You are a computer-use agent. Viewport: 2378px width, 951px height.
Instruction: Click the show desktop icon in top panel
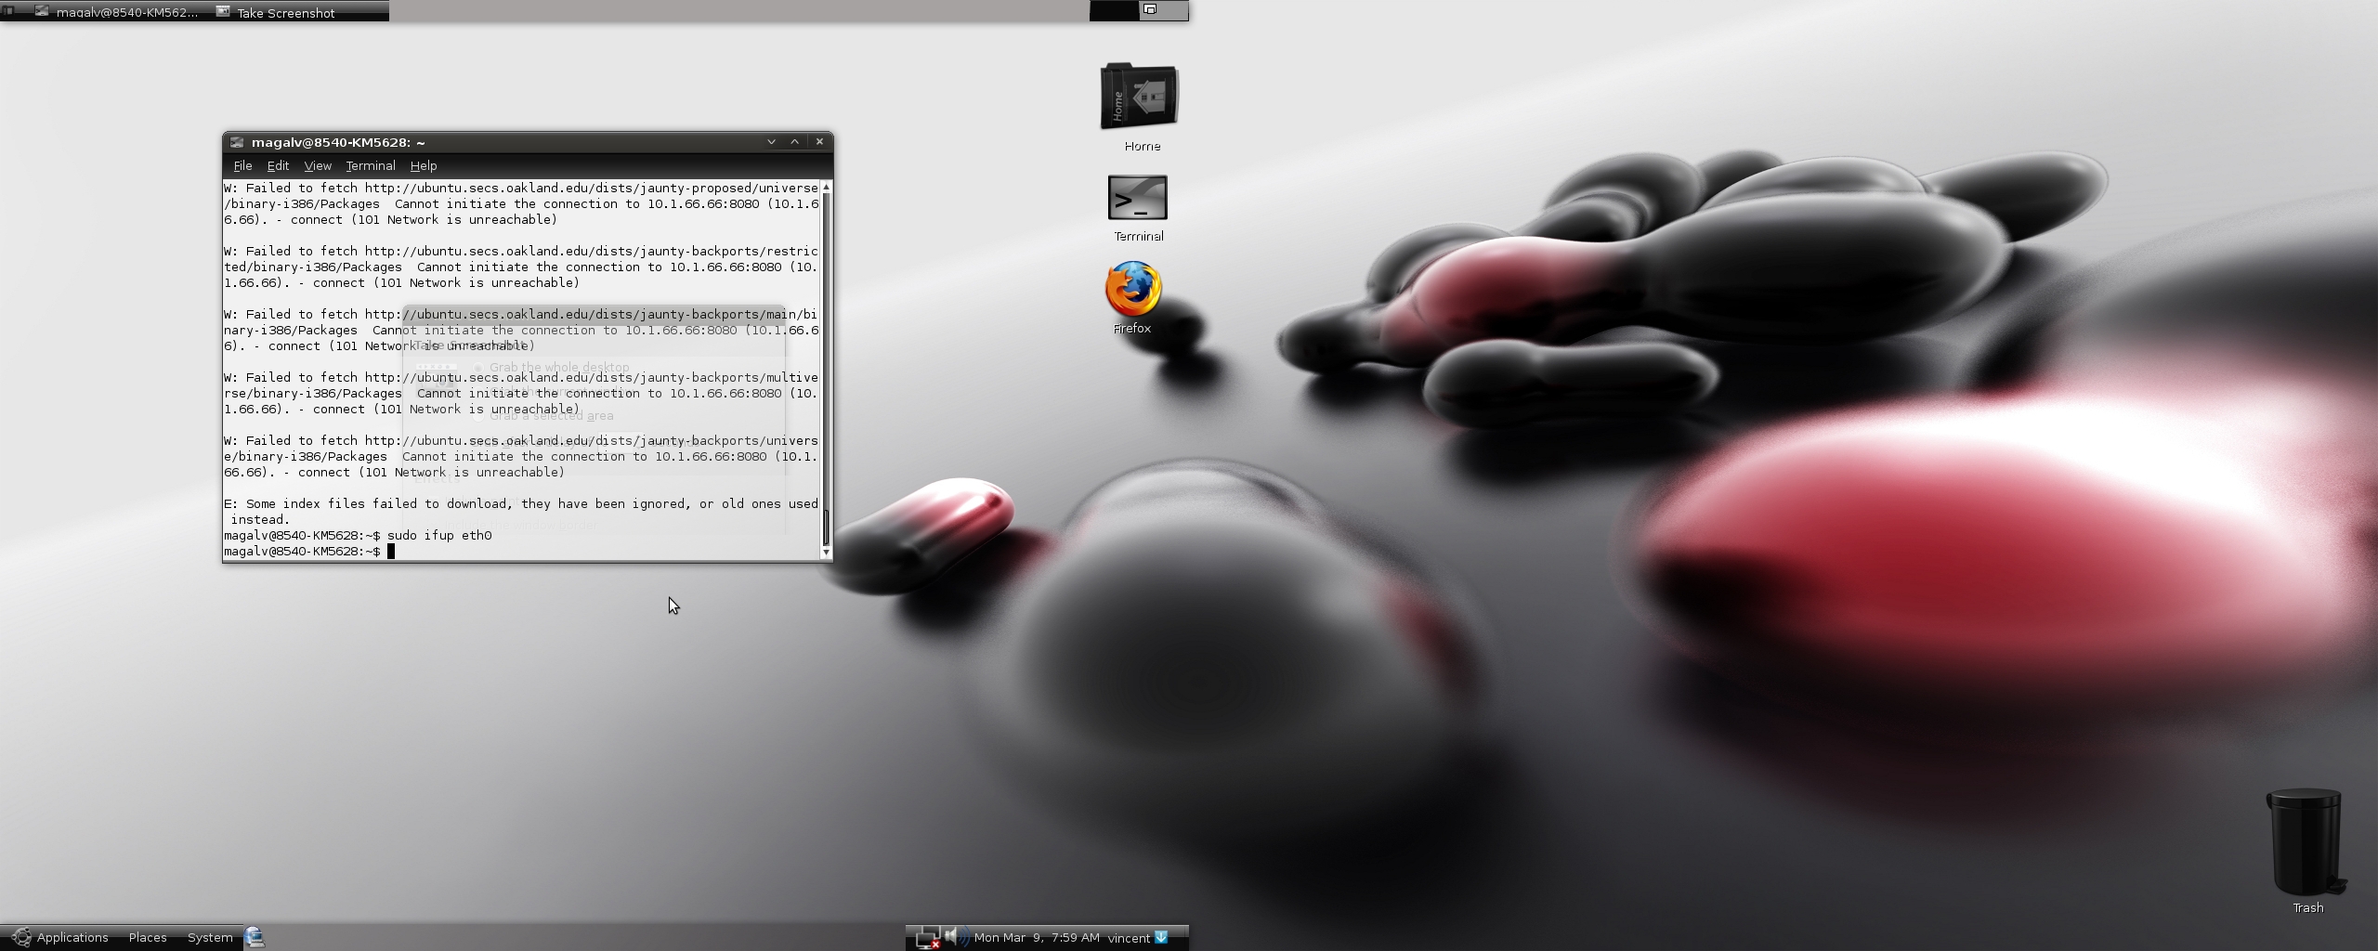point(9,11)
